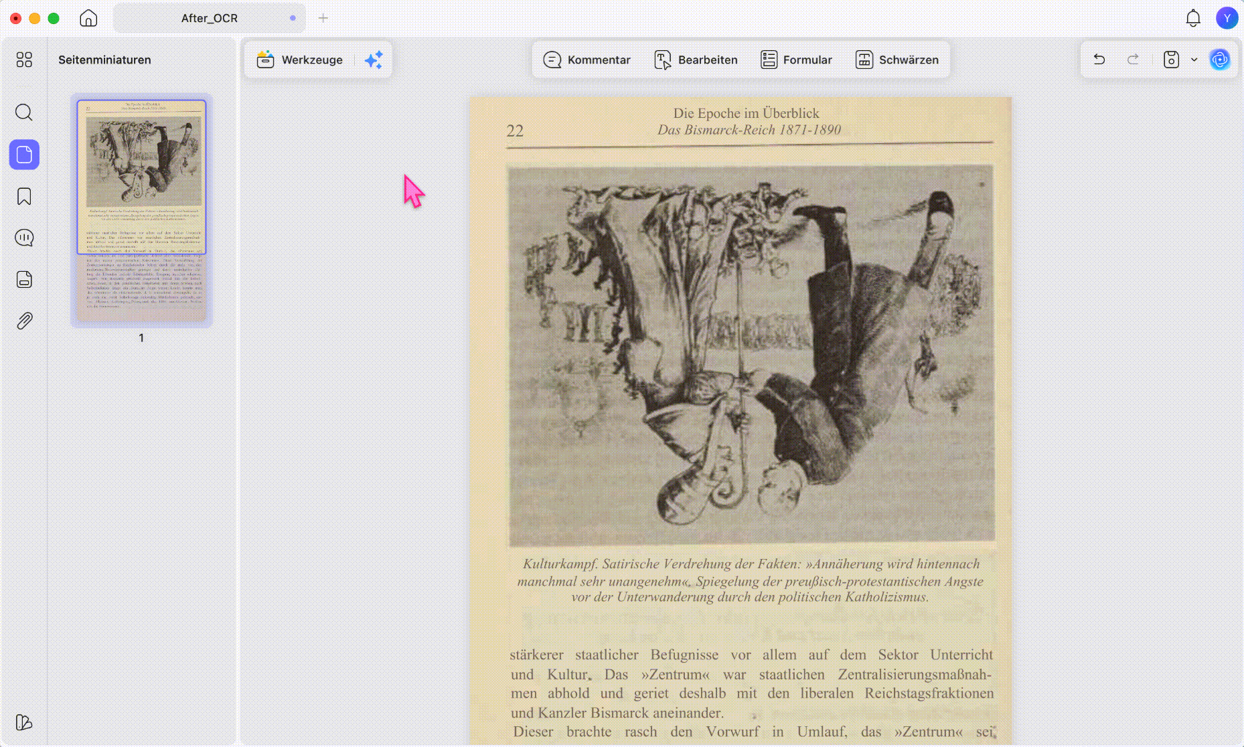The image size is (1244, 747).
Task: Open the Schwärzen redaction mode
Action: click(x=897, y=60)
